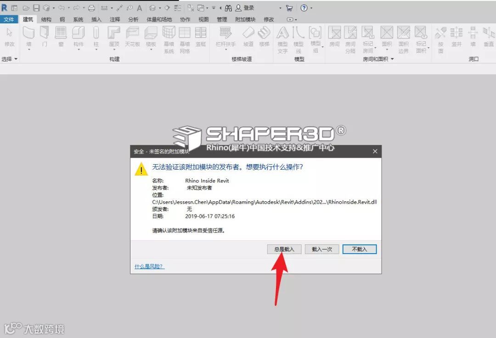
Task: Click the 不载入 (Do Not Load) button
Action: pyautogui.click(x=360, y=249)
